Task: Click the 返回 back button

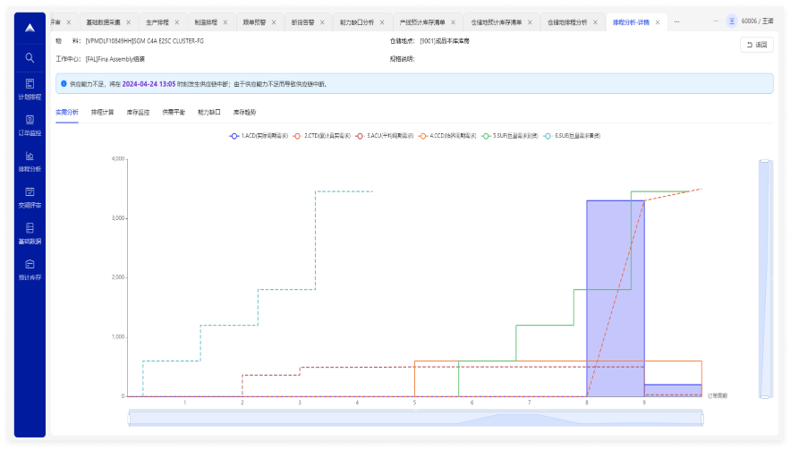Action: [x=757, y=45]
